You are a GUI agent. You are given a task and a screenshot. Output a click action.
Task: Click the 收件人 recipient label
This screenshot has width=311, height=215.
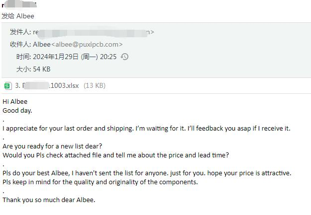click(x=20, y=44)
